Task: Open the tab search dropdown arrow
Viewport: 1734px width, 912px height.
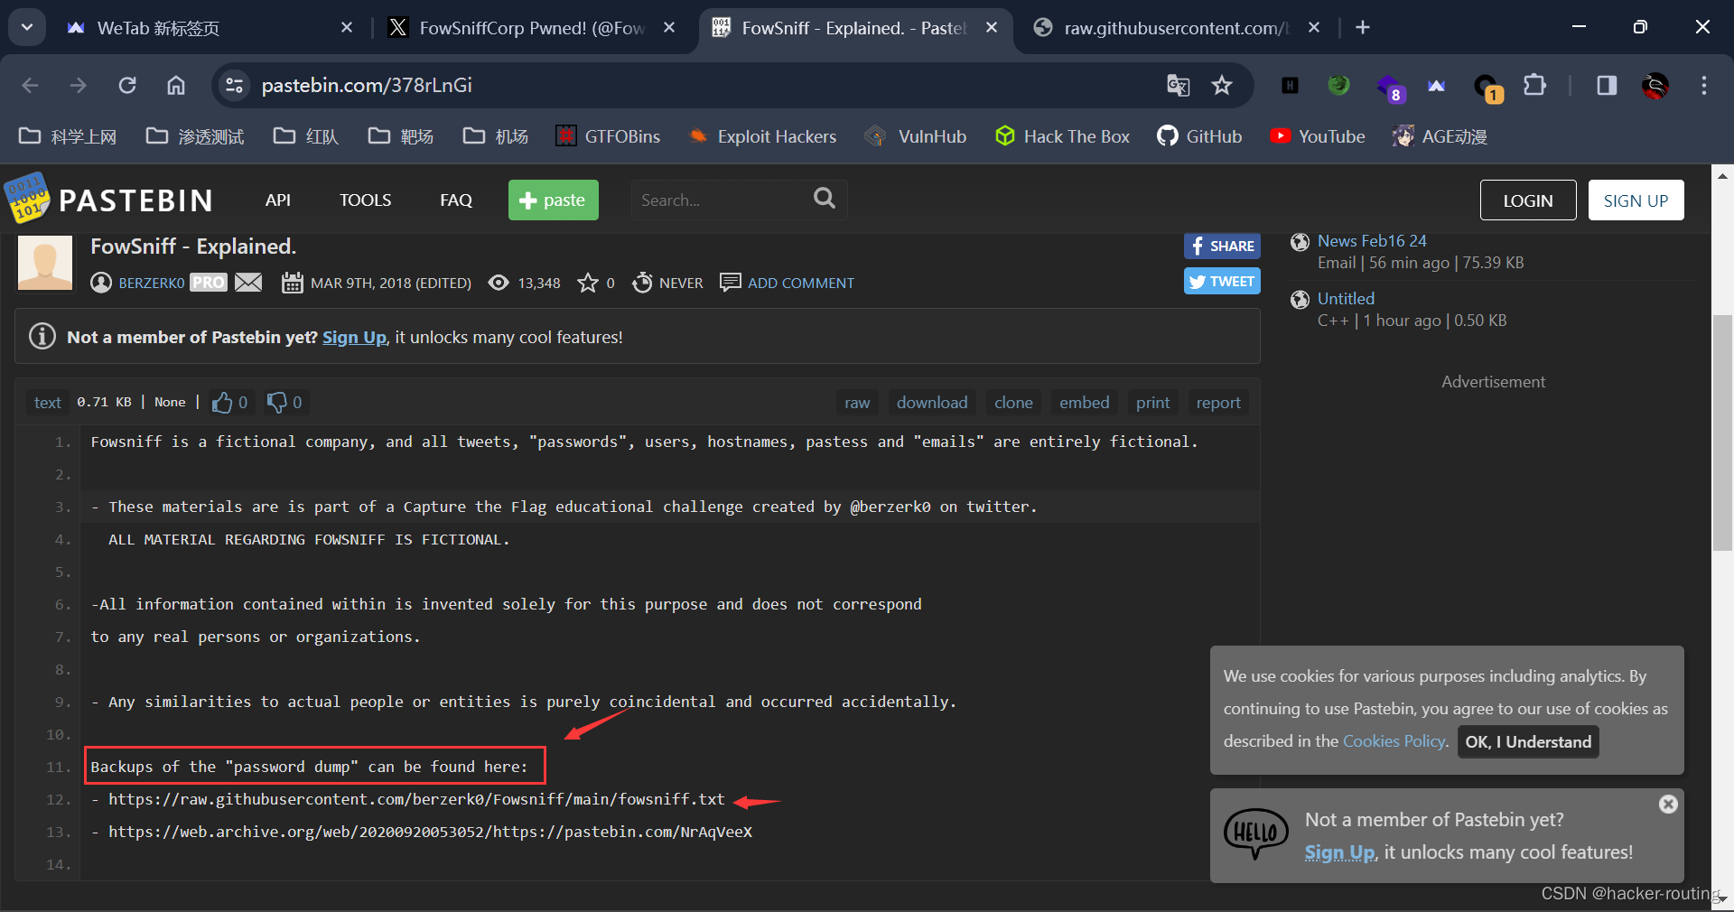Action: 27,27
